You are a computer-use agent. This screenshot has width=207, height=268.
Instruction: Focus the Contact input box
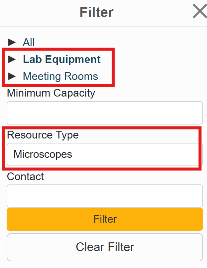[x=105, y=196]
